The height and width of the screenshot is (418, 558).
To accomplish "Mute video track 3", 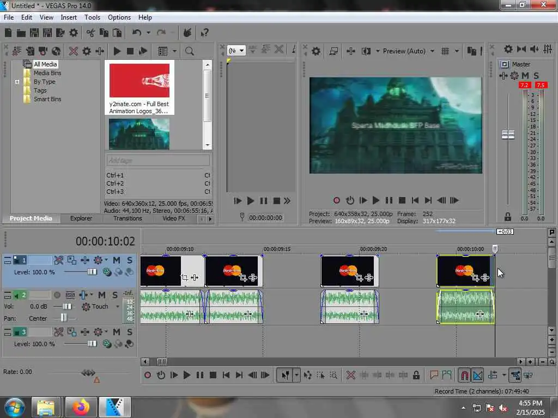I will pos(117,333).
